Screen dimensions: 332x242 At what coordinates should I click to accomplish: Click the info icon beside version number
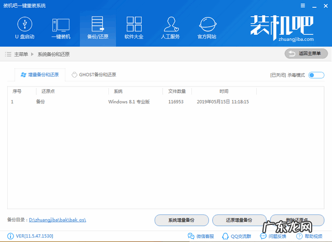pyautogui.click(x=10, y=236)
